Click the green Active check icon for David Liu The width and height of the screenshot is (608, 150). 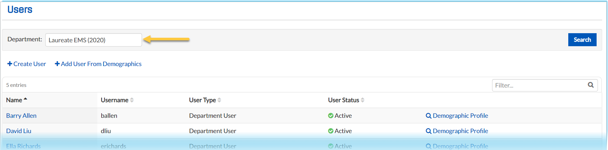click(x=331, y=131)
